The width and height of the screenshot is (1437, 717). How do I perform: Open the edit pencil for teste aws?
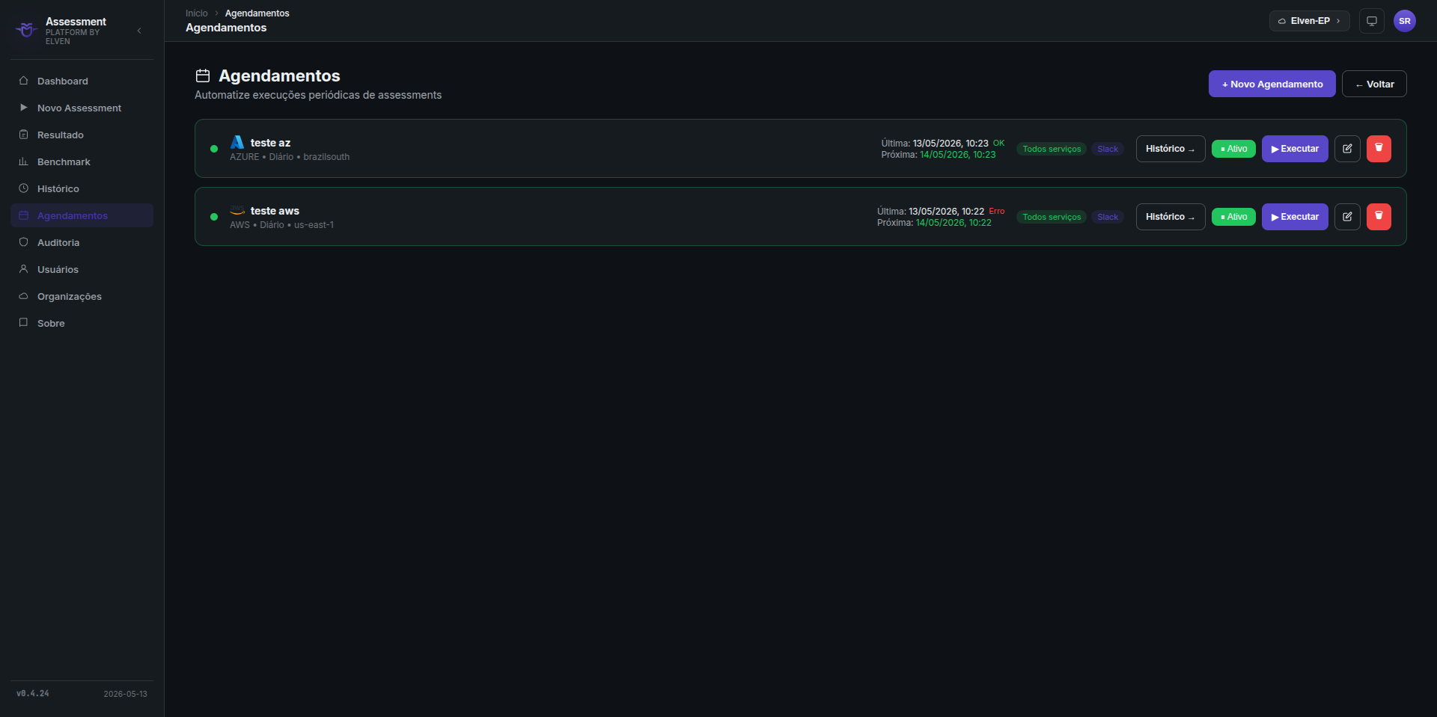(1347, 217)
